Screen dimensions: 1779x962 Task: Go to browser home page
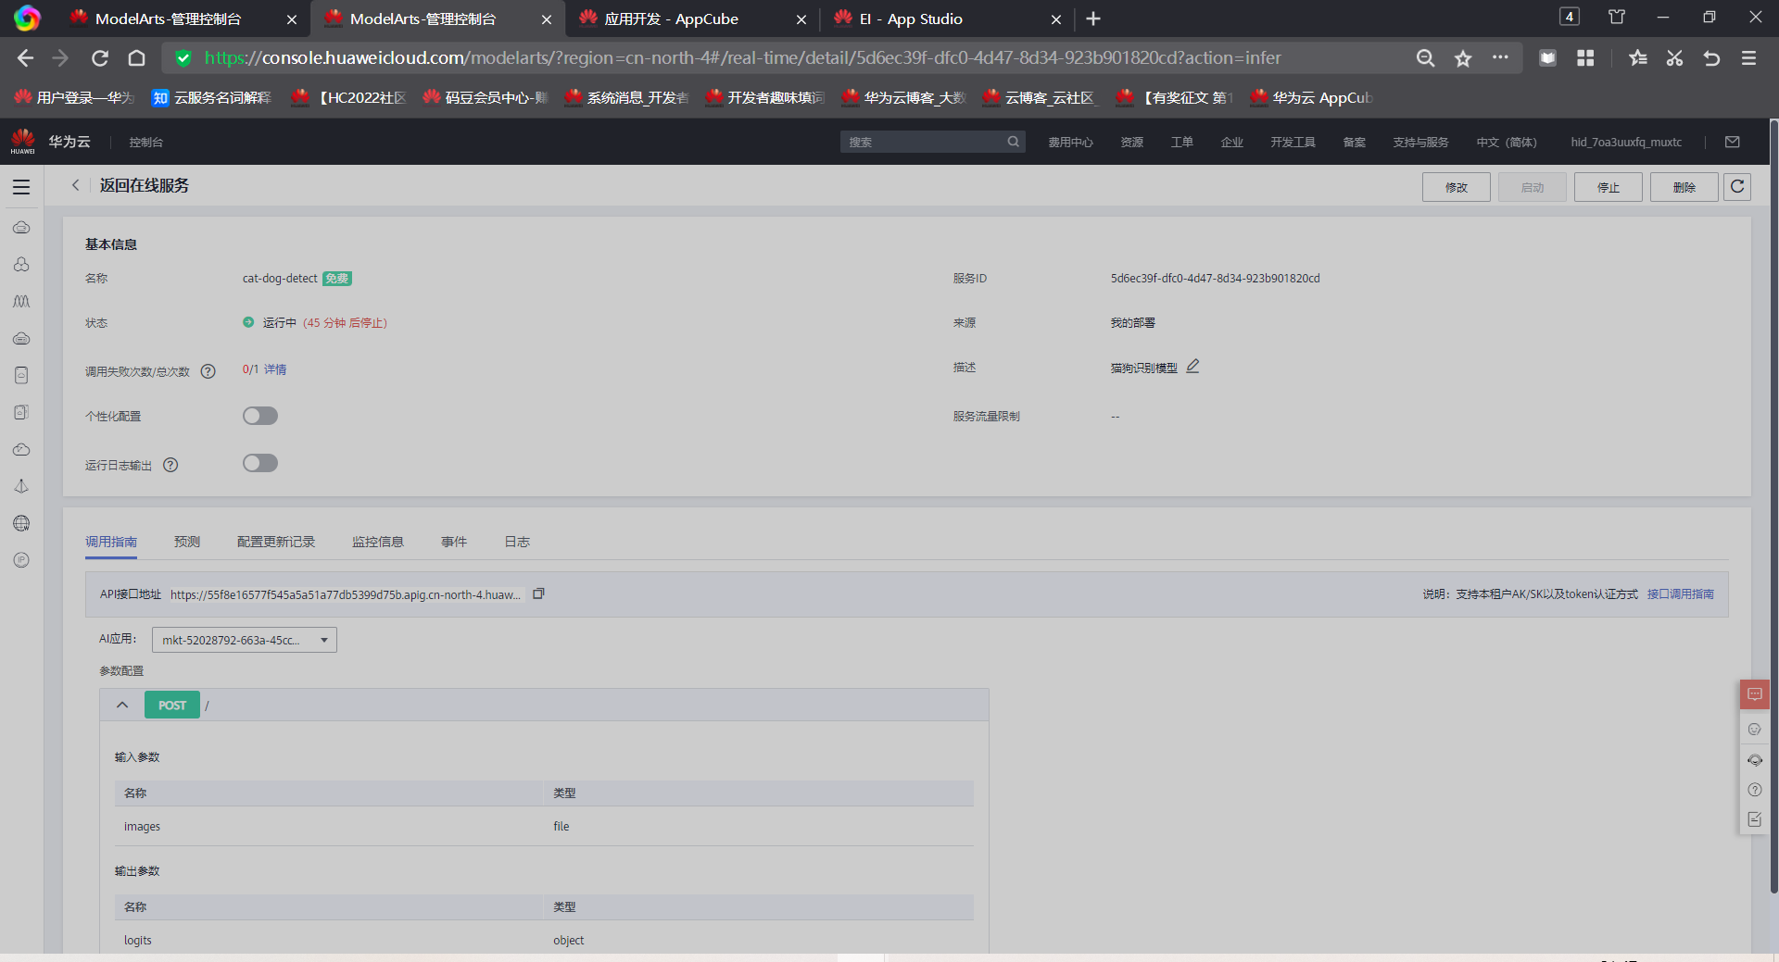[137, 58]
